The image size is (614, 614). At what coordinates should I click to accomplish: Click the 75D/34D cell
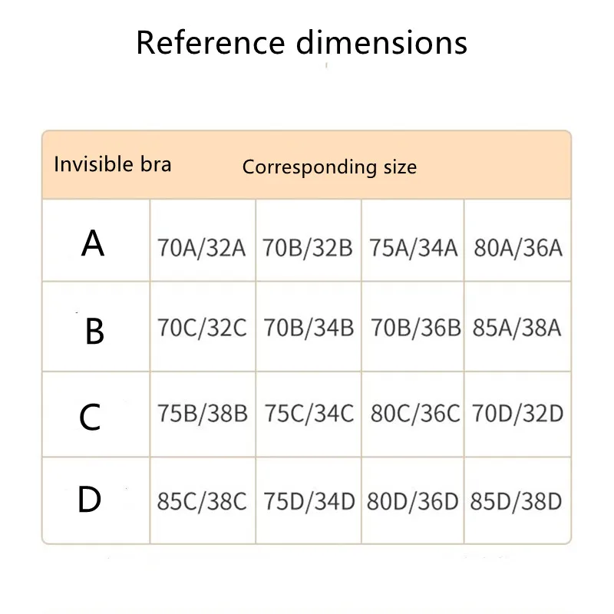pos(309,502)
